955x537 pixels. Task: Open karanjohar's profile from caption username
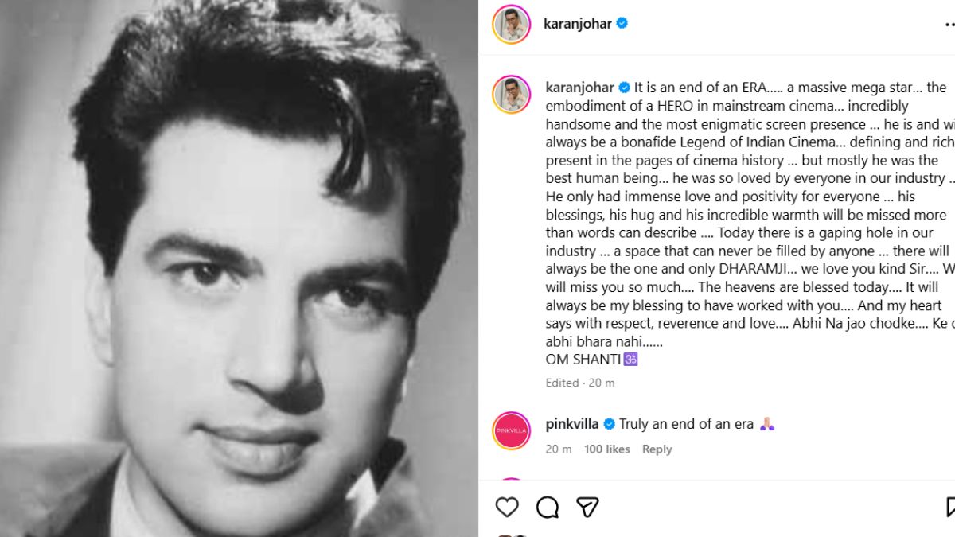pyautogui.click(x=580, y=88)
